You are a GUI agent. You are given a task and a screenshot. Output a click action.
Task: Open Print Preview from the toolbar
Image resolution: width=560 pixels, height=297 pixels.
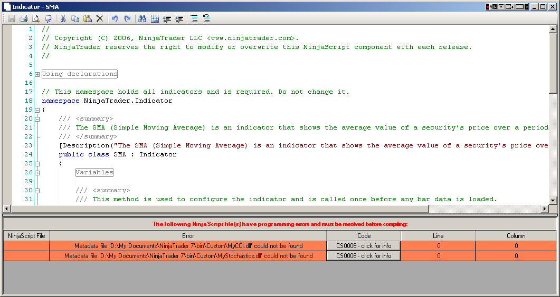coord(36,18)
